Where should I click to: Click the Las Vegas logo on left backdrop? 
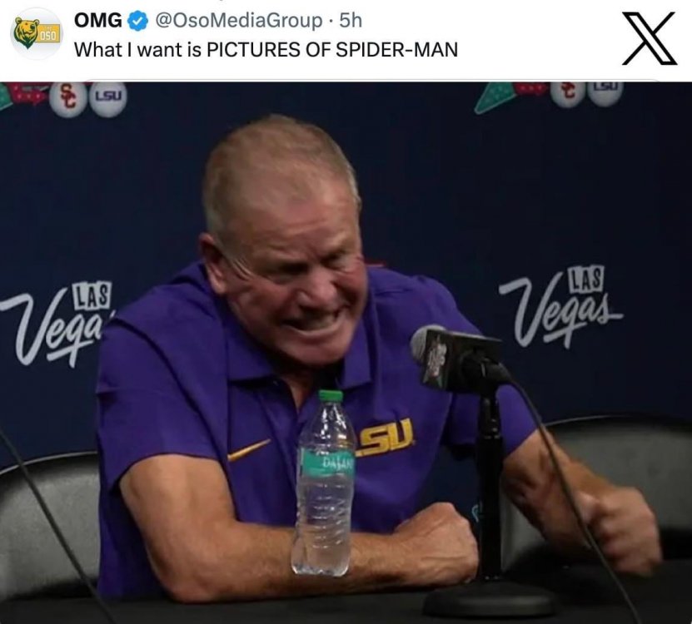tap(57, 324)
